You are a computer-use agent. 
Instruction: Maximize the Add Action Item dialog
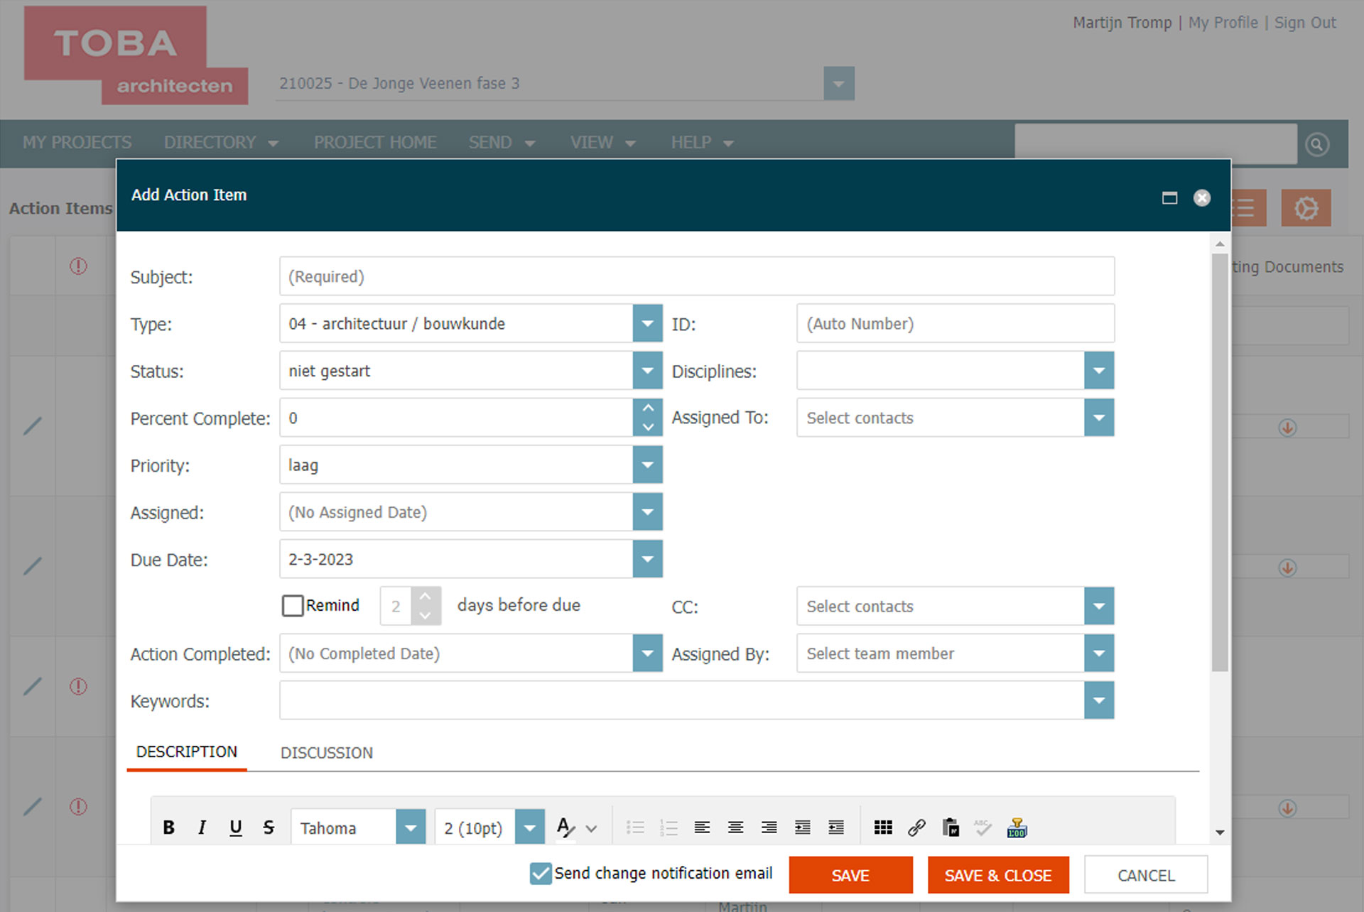[1169, 198]
